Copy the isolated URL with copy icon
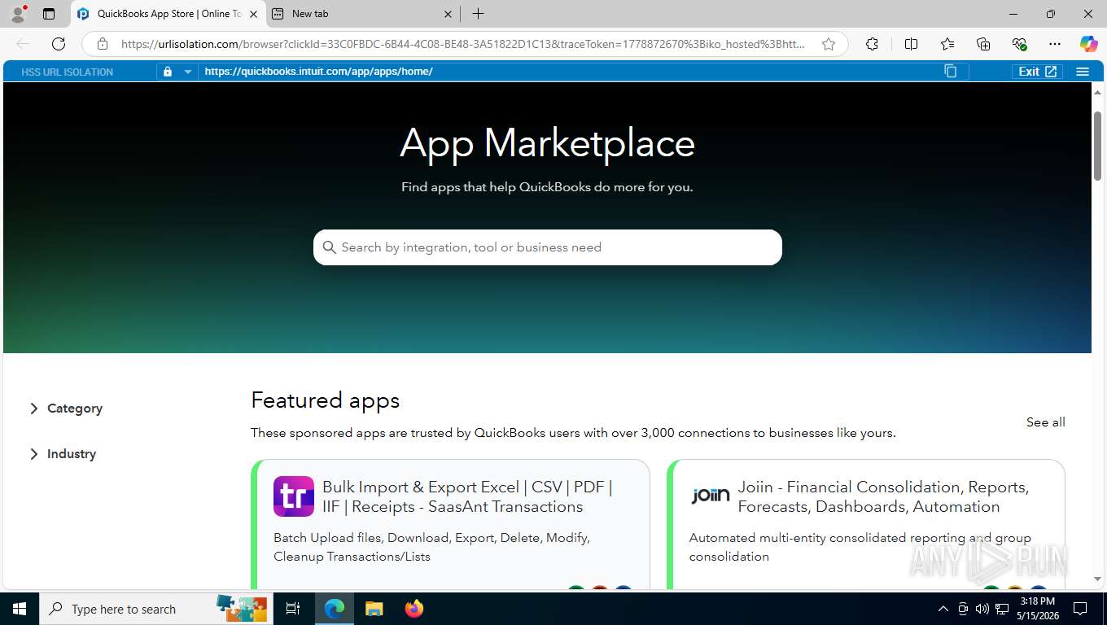 pos(950,71)
